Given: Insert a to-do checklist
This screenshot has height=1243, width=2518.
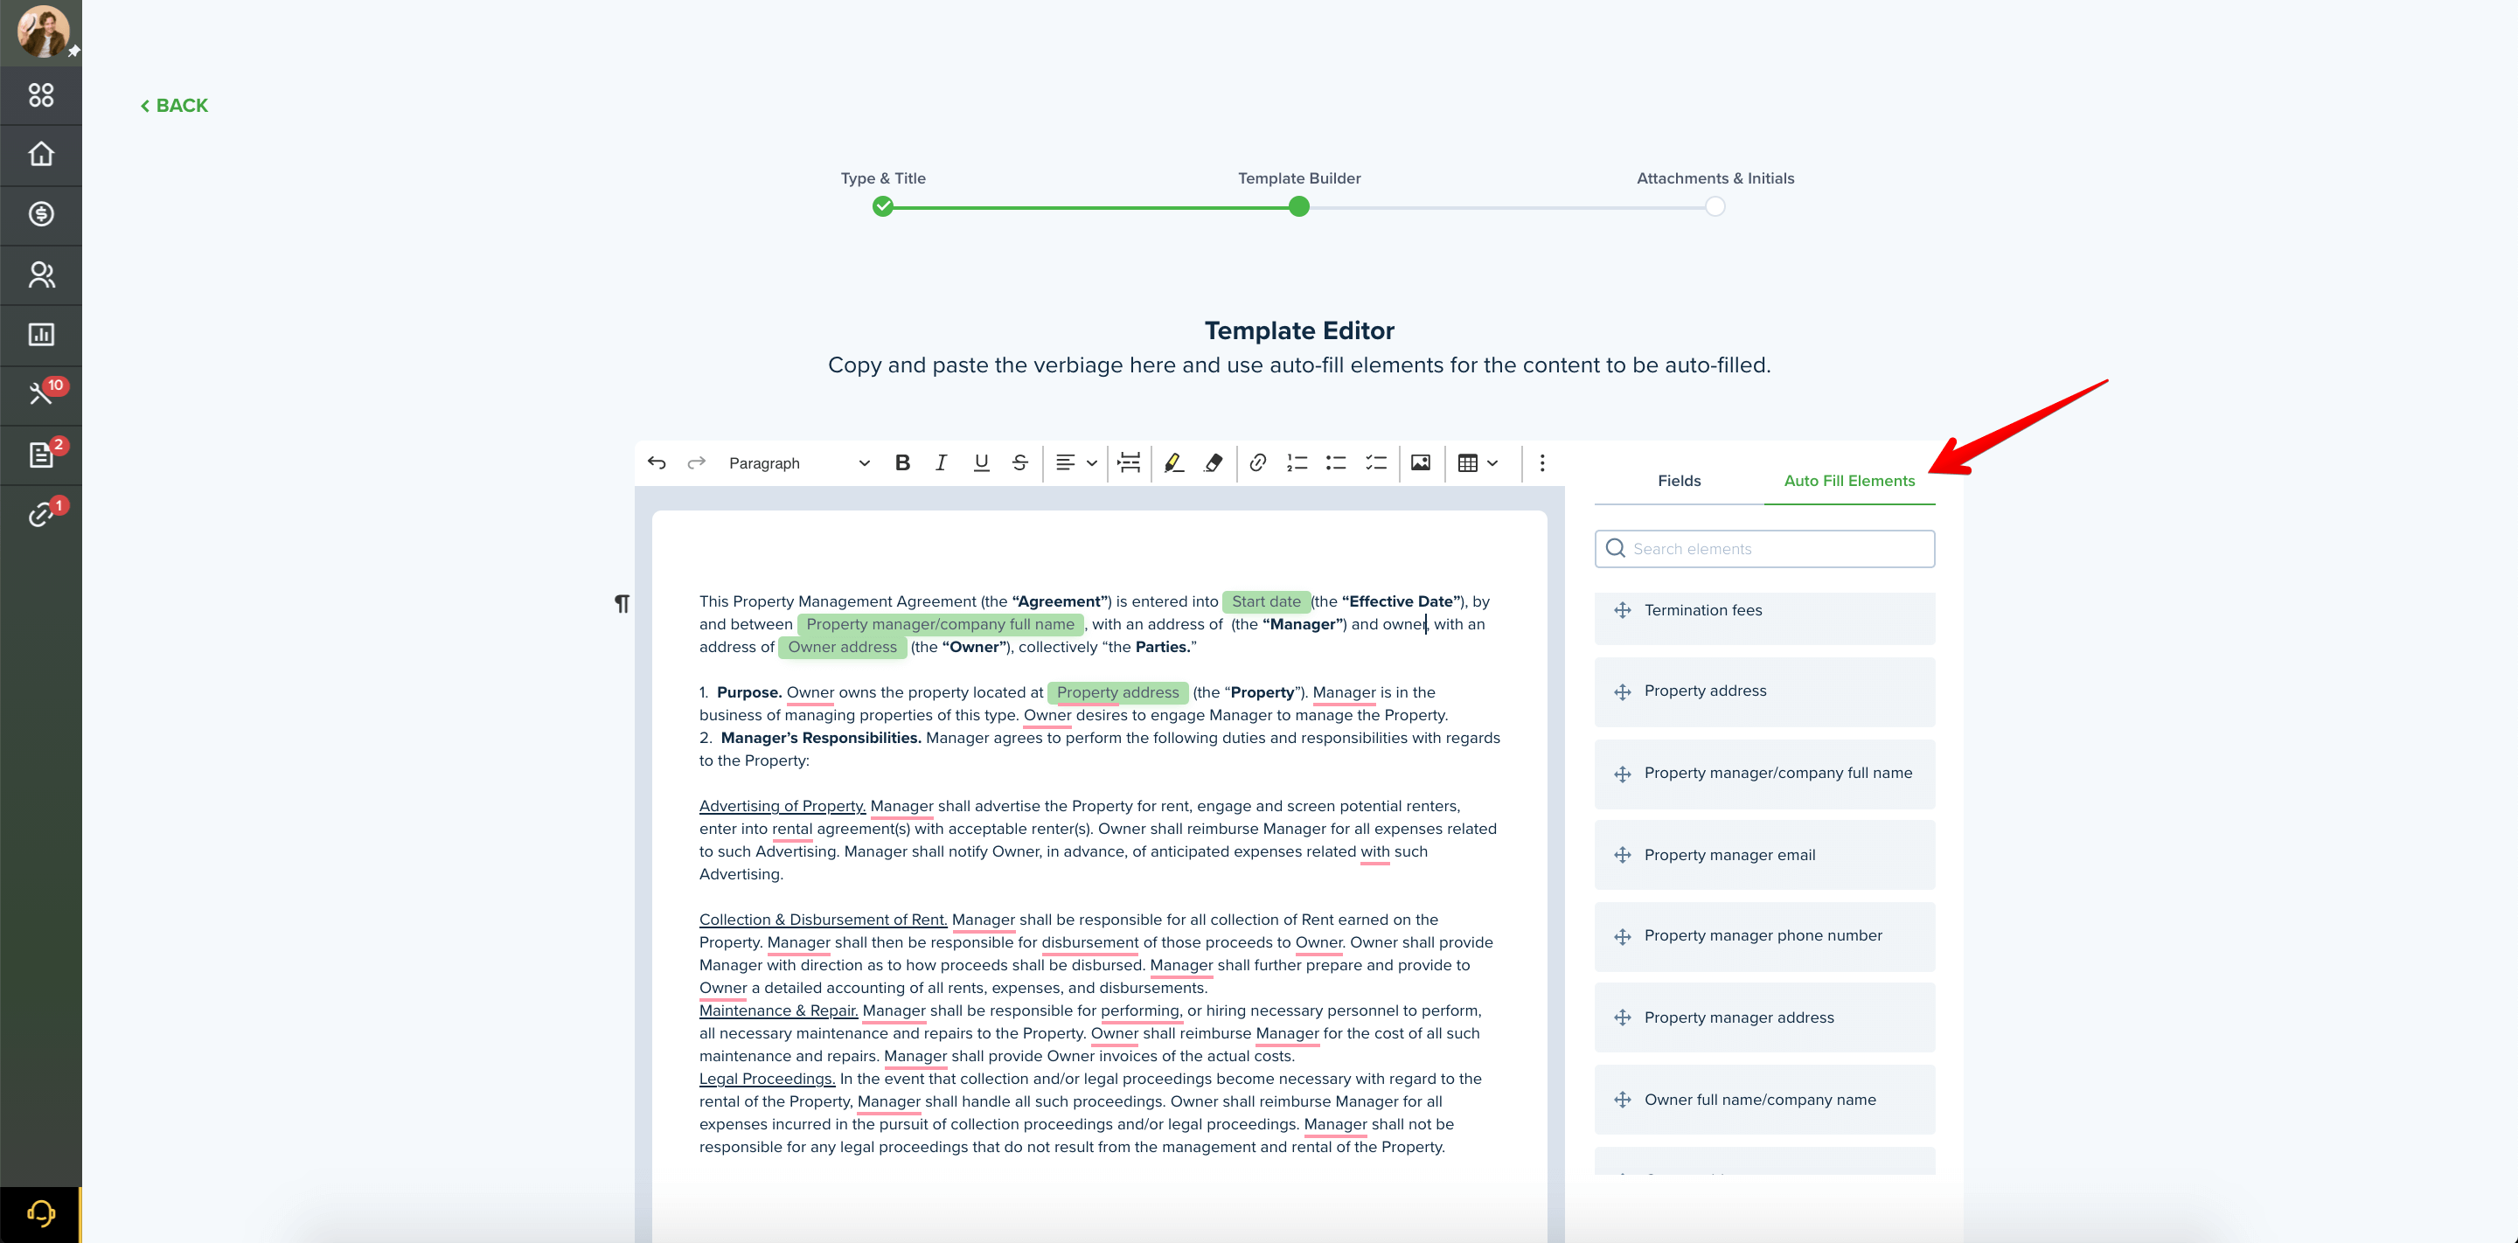Looking at the screenshot, I should pyautogui.click(x=1376, y=463).
